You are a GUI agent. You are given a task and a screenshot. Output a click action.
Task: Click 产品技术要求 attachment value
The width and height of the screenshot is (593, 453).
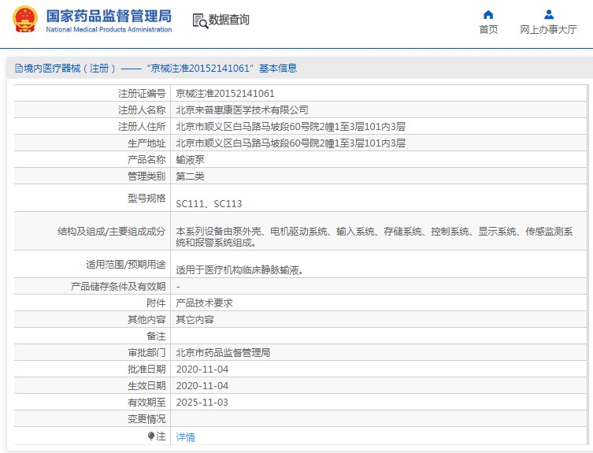[204, 303]
